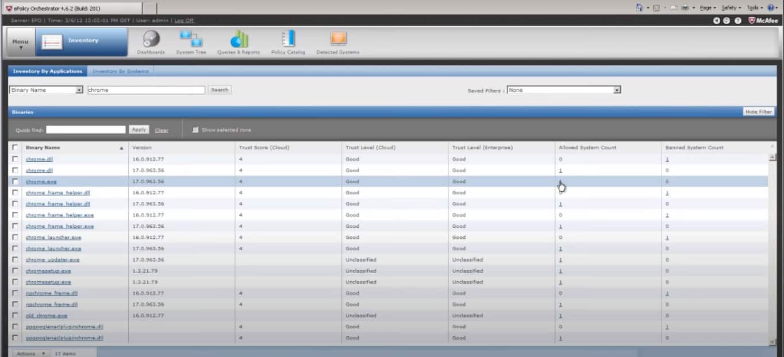Click the Quick find input field
784x357 pixels.
coord(86,130)
